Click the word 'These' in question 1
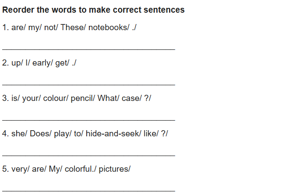The height and width of the screenshot is (194, 307). [72, 28]
